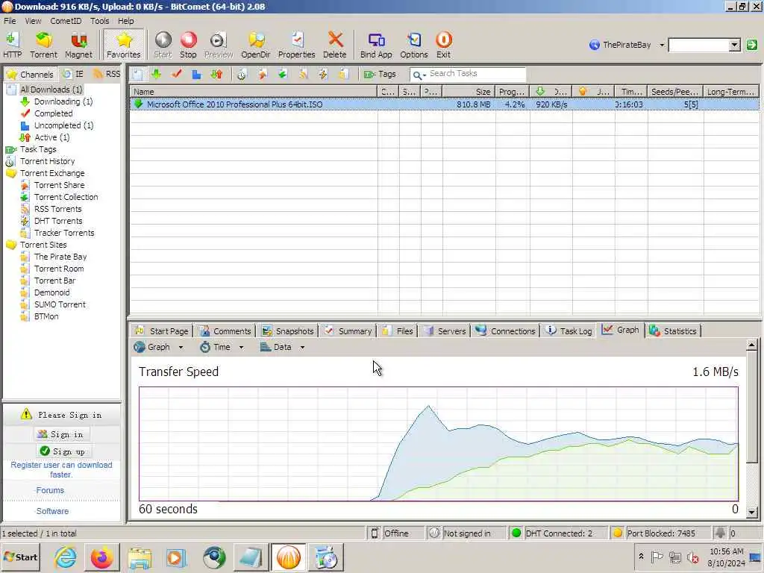
Task: Click the HTTP download toolbar icon
Action: click(13, 45)
